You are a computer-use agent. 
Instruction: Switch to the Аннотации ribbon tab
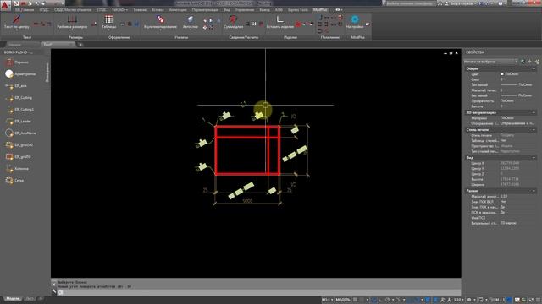(x=178, y=9)
